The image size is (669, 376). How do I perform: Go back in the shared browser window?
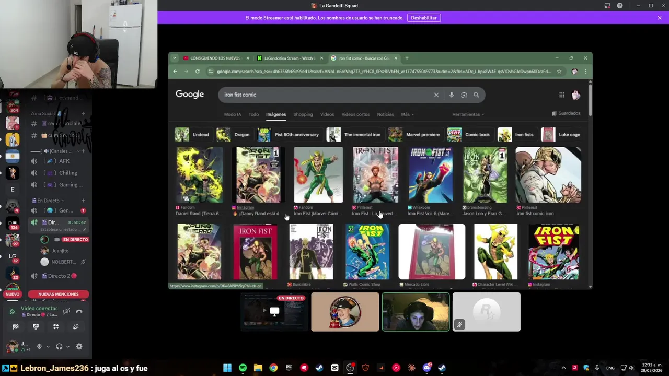pos(175,71)
